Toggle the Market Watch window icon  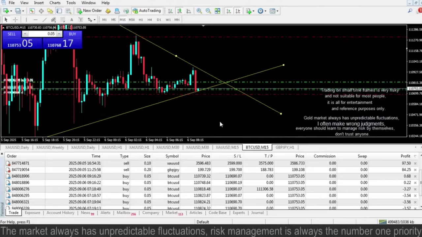pos(32,11)
